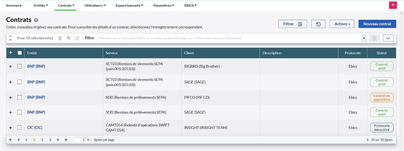404x151 pixels.
Task: Select the CIC (CIC) row checkbox
Action: point(20,127)
